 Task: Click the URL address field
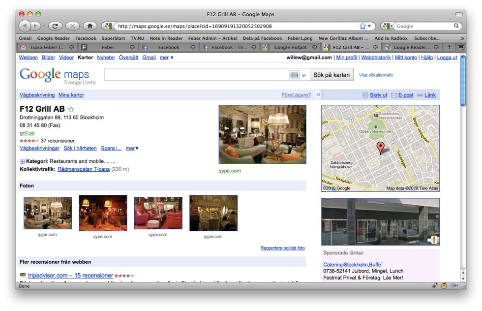click(x=237, y=26)
